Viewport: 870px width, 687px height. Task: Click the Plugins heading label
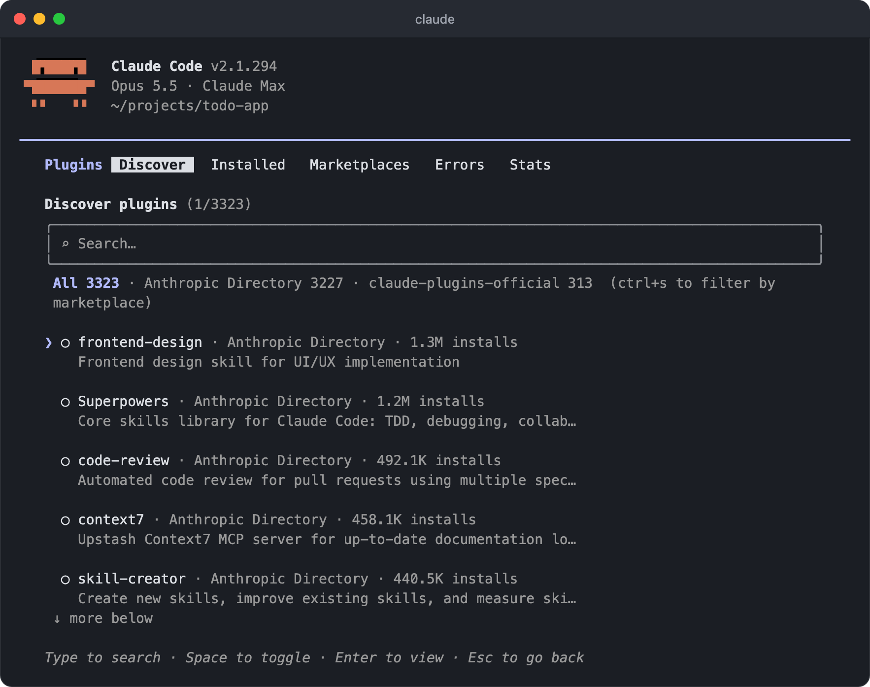point(73,165)
